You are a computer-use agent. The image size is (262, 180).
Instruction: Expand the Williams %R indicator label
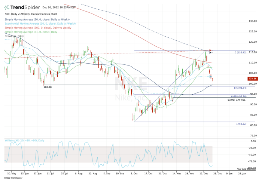(x=24, y=140)
